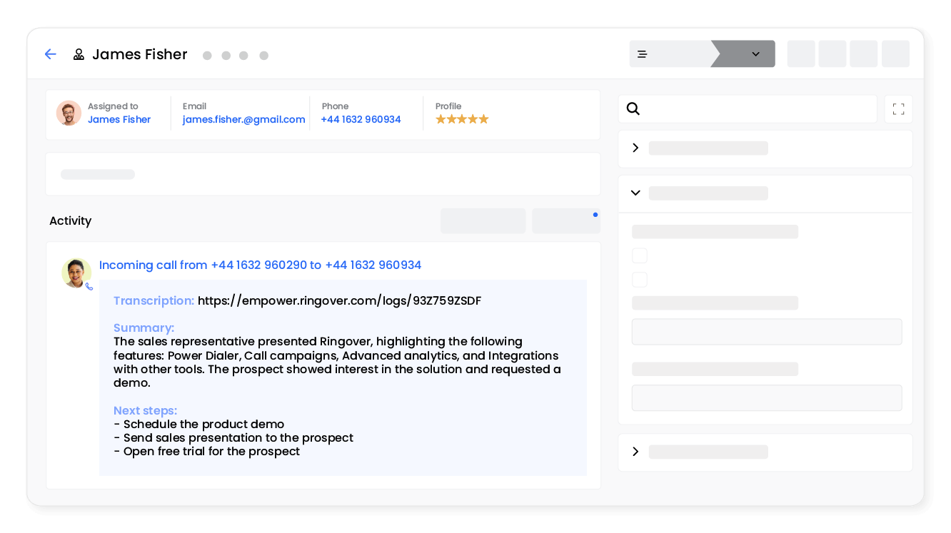Screen dimensions: 951x533
Task: Click the last icon button in top-right toolbar
Action: click(x=895, y=54)
